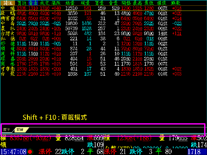Screen dimensions: 207x155
Task: Sort by the 漲跌 column header
Action: [56, 3]
